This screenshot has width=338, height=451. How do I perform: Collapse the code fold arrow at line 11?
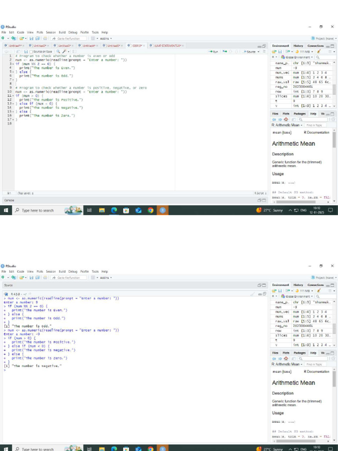click(x=13, y=96)
